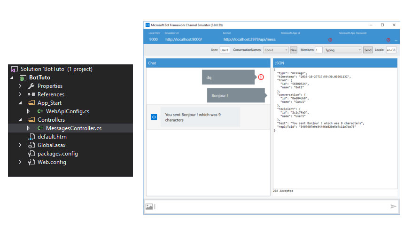Viewport: 404px width, 234px height.
Task: Click the gear file icon of Global.asax
Action: point(31,145)
